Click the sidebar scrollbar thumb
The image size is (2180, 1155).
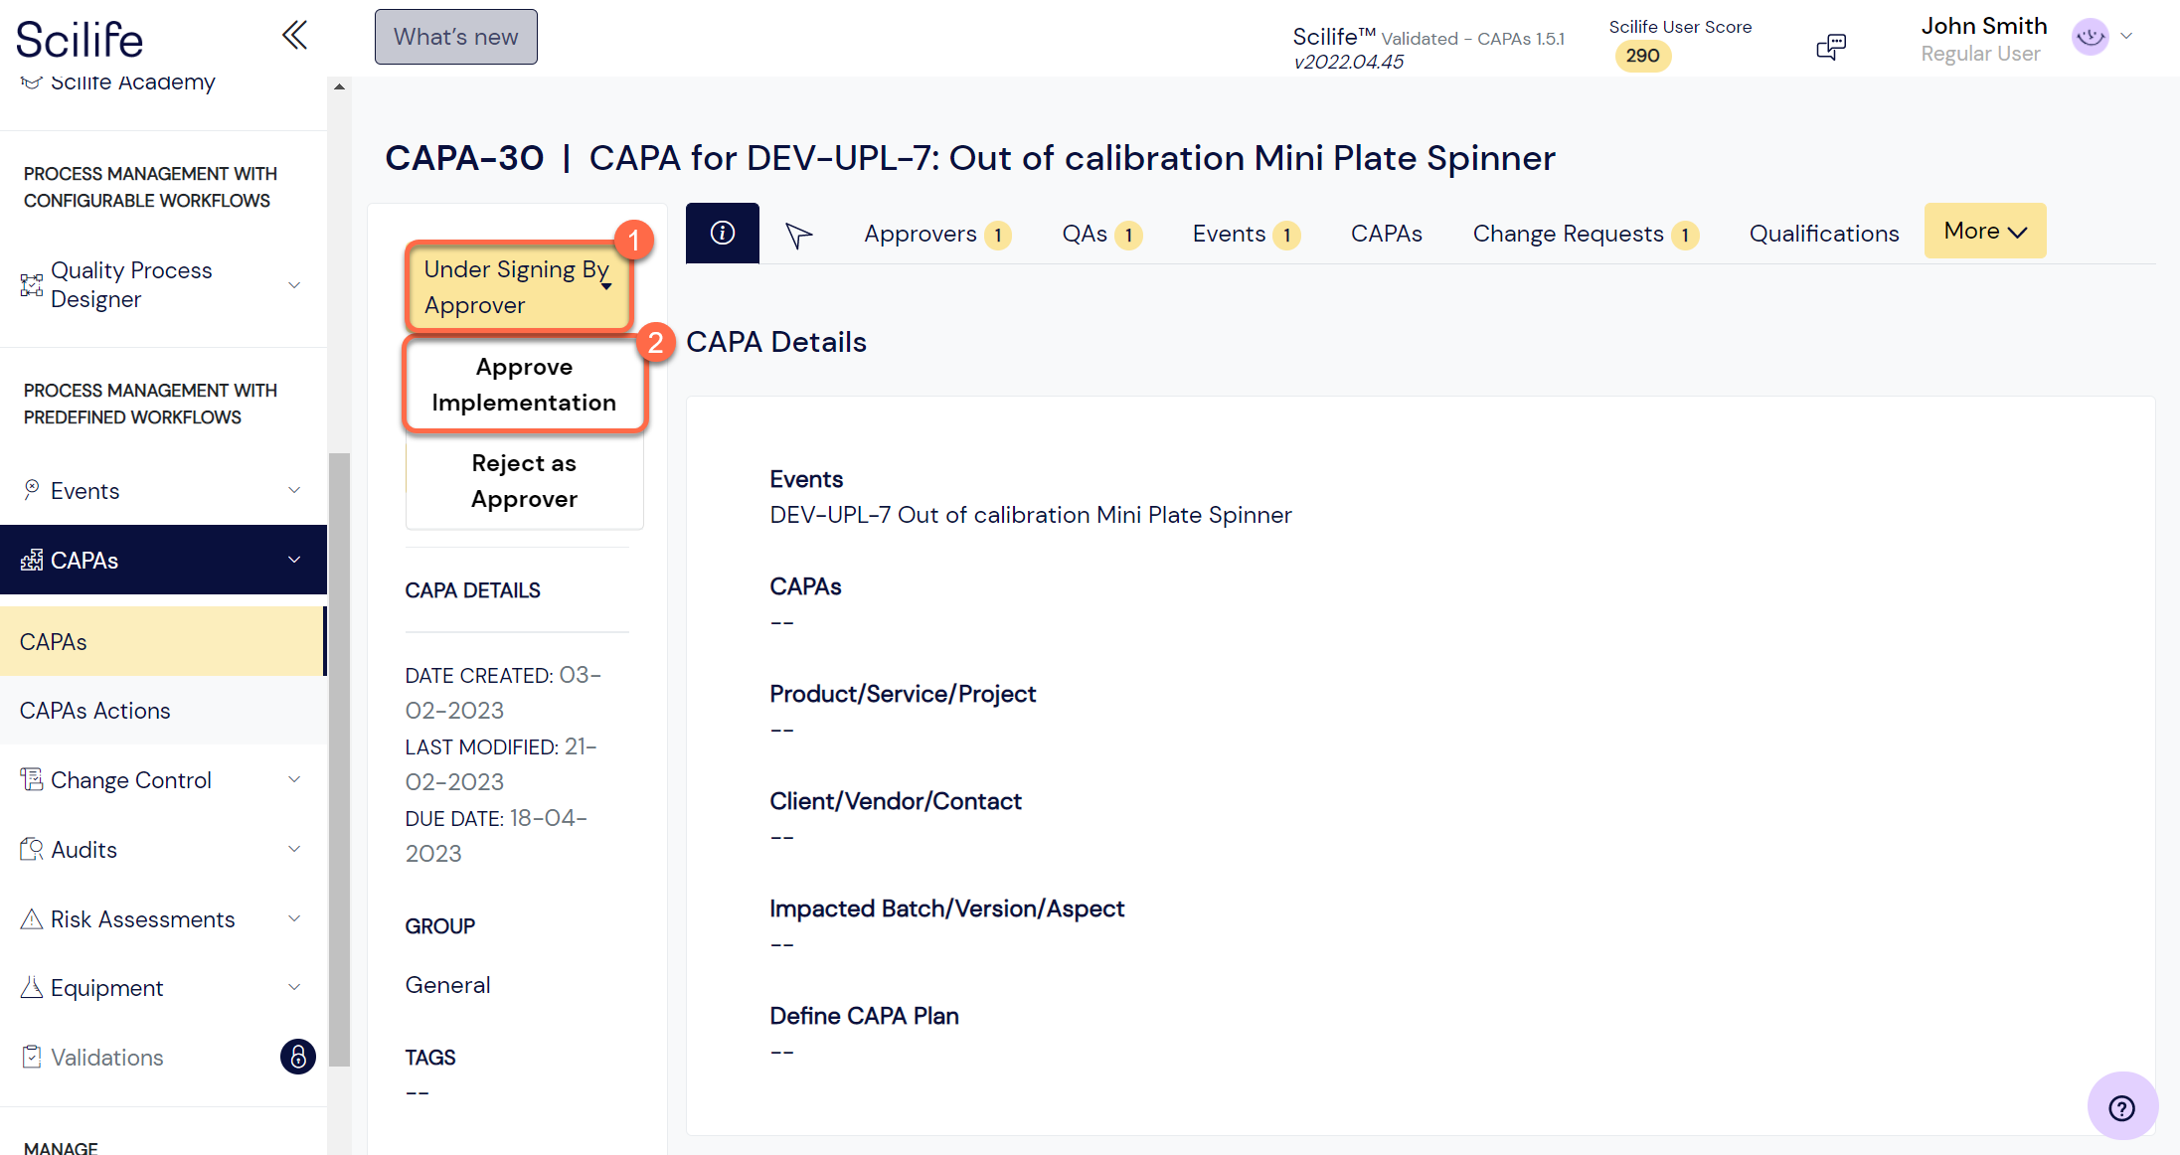point(339,759)
